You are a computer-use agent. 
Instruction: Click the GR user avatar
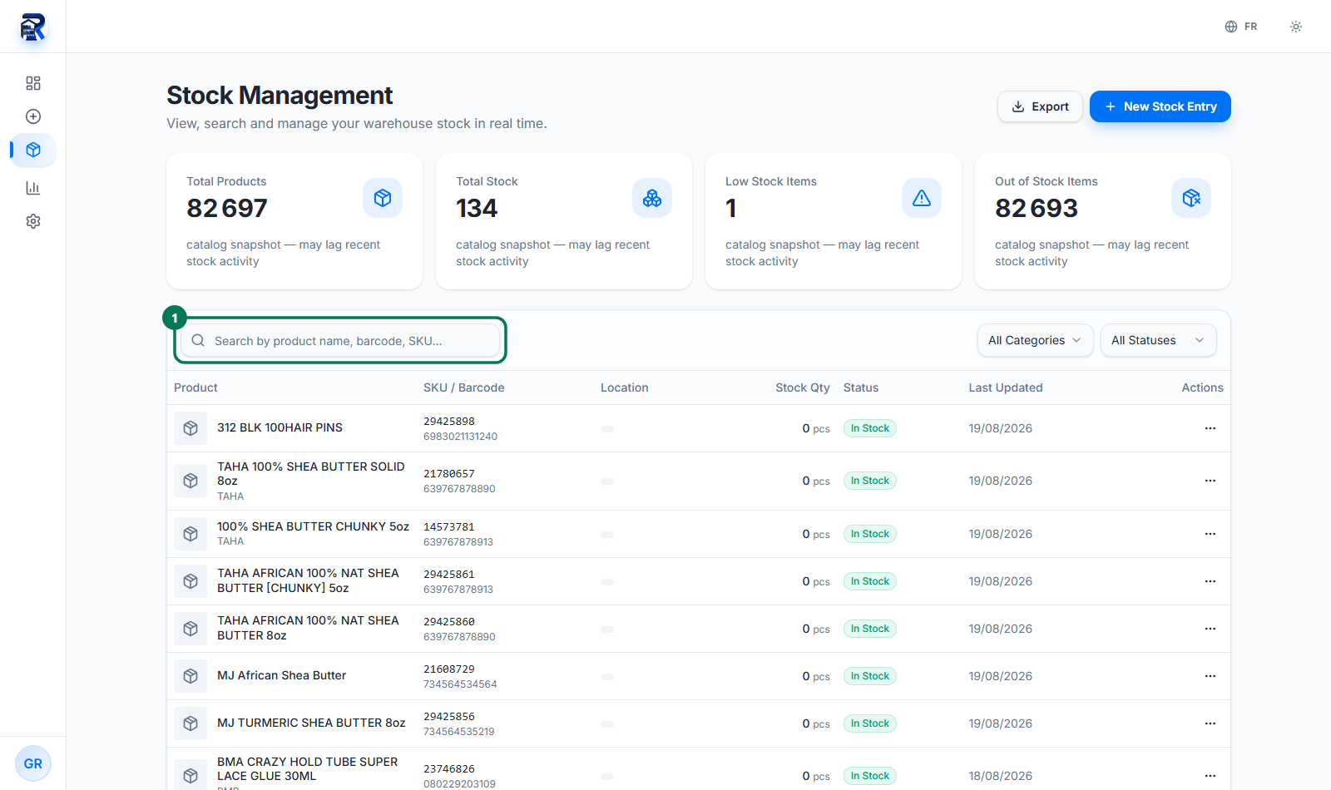(x=33, y=763)
